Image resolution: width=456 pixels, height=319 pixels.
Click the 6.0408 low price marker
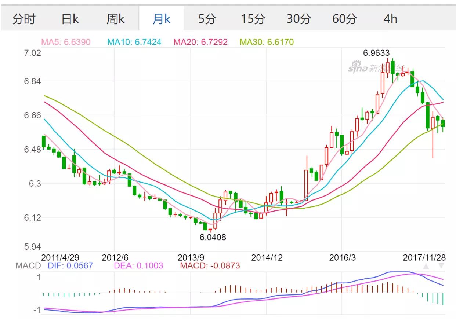(213, 237)
